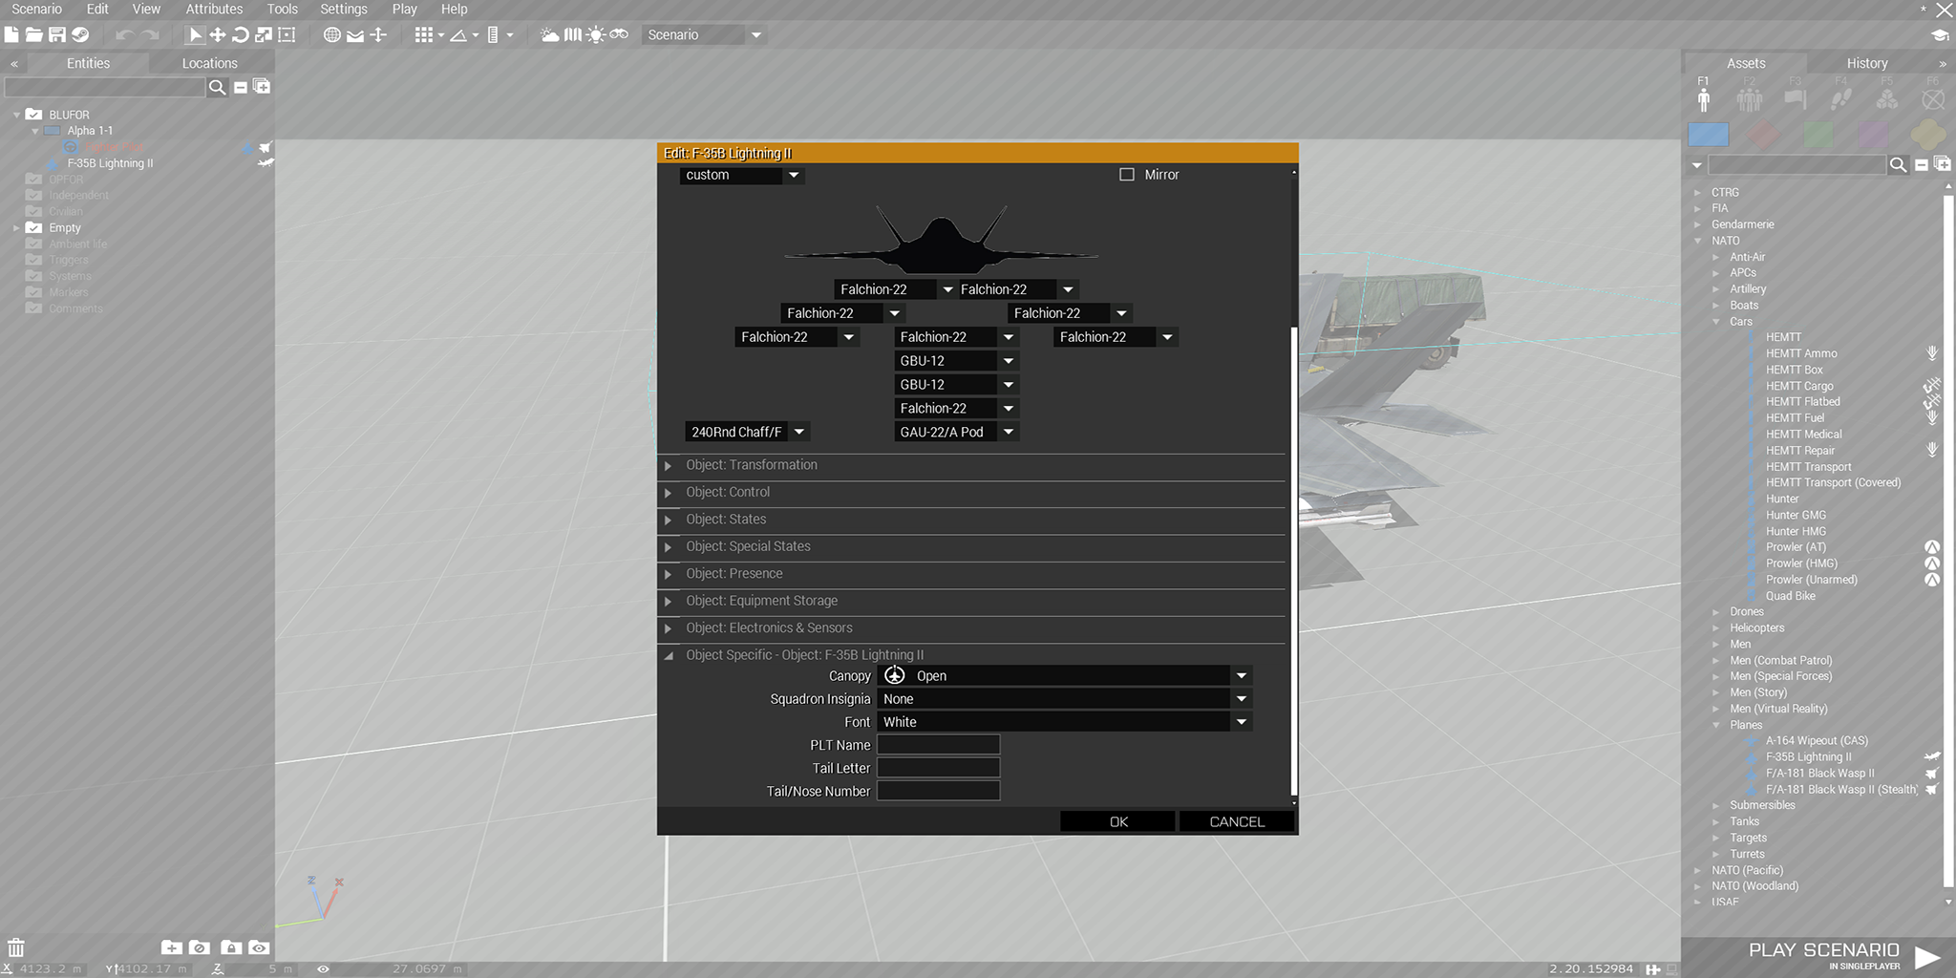Click the add new layer folder icon
The image size is (1956, 978).
click(x=172, y=947)
